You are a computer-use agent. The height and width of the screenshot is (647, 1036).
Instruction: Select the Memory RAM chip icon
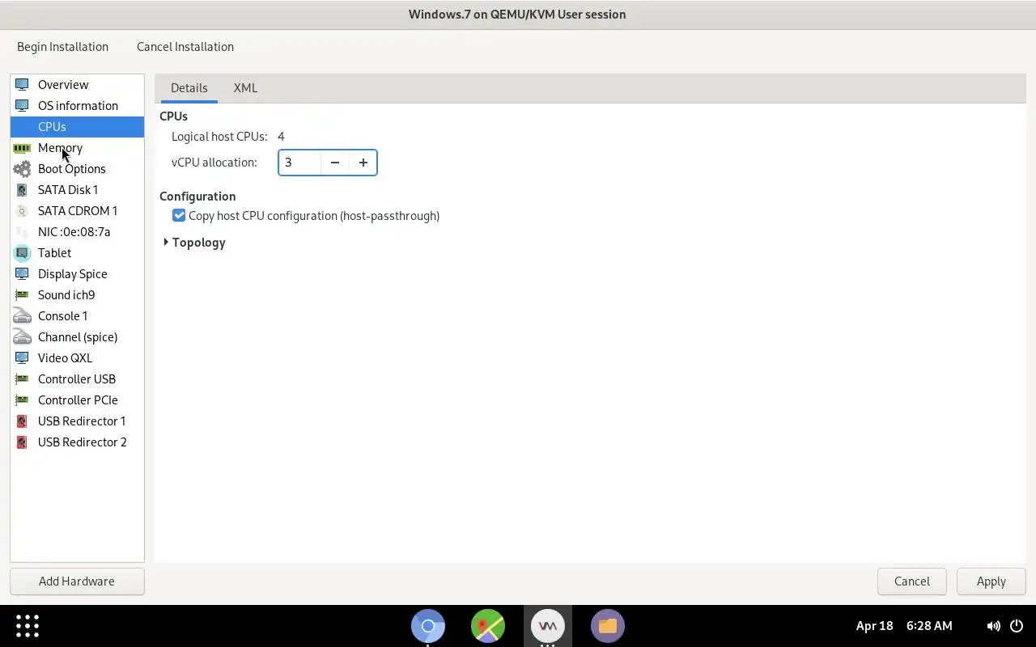pos(22,148)
